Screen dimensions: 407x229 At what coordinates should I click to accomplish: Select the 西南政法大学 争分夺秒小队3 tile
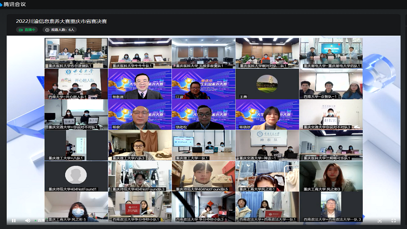tap(203, 207)
